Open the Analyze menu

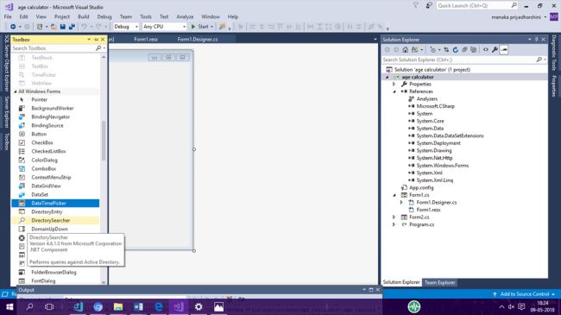coord(185,16)
